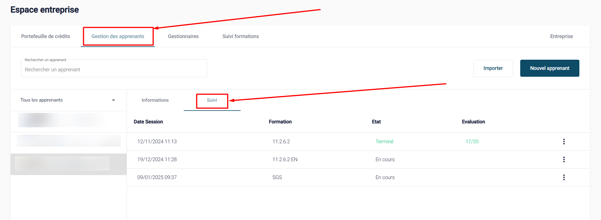The image size is (601, 220).
Task: Select the Entreprise tab
Action: (x=561, y=36)
